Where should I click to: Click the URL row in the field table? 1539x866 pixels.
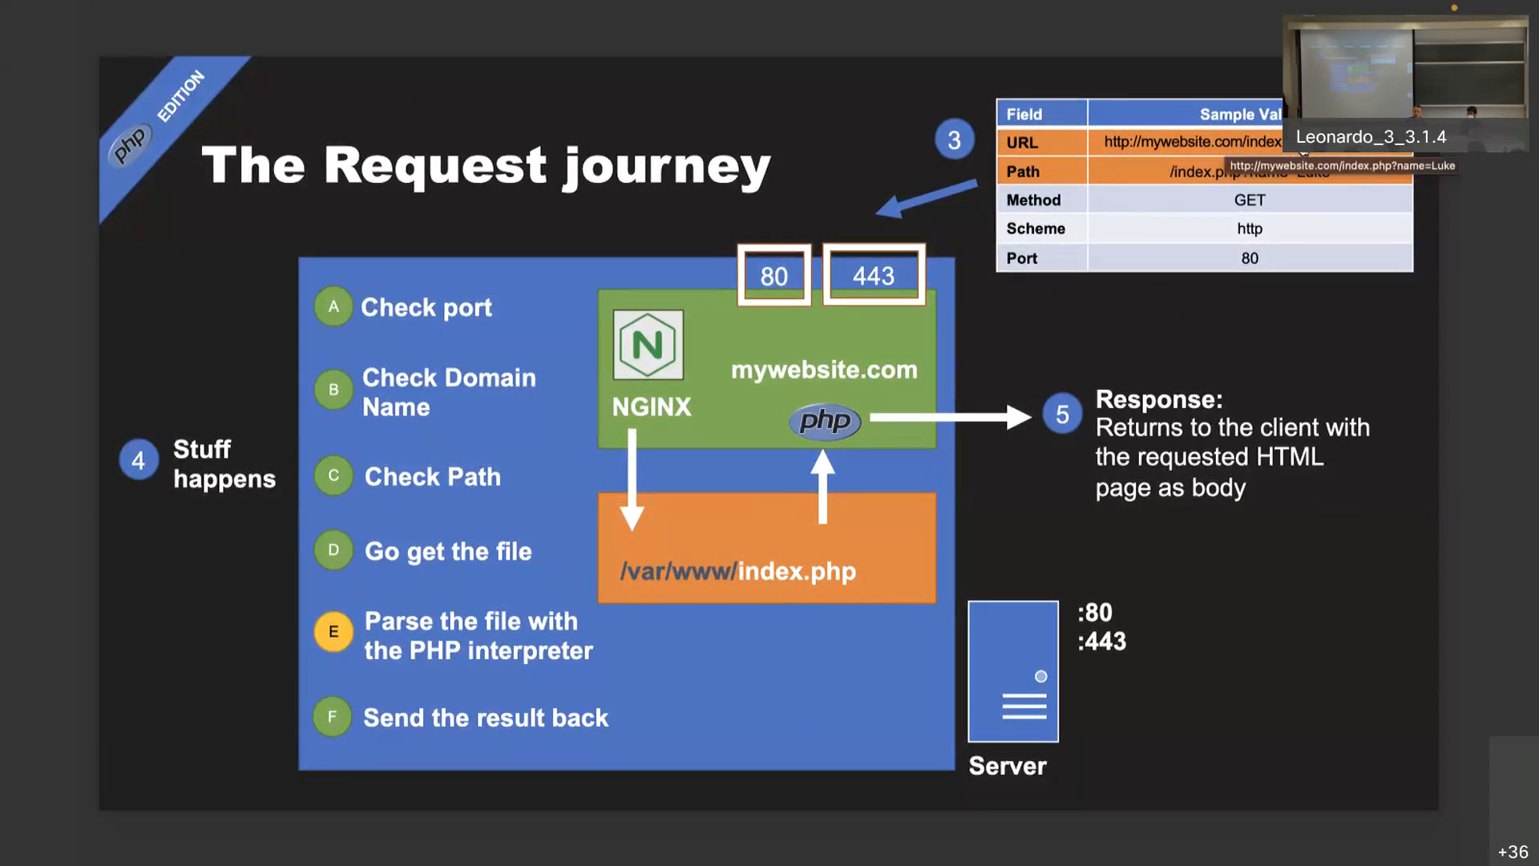(1138, 142)
